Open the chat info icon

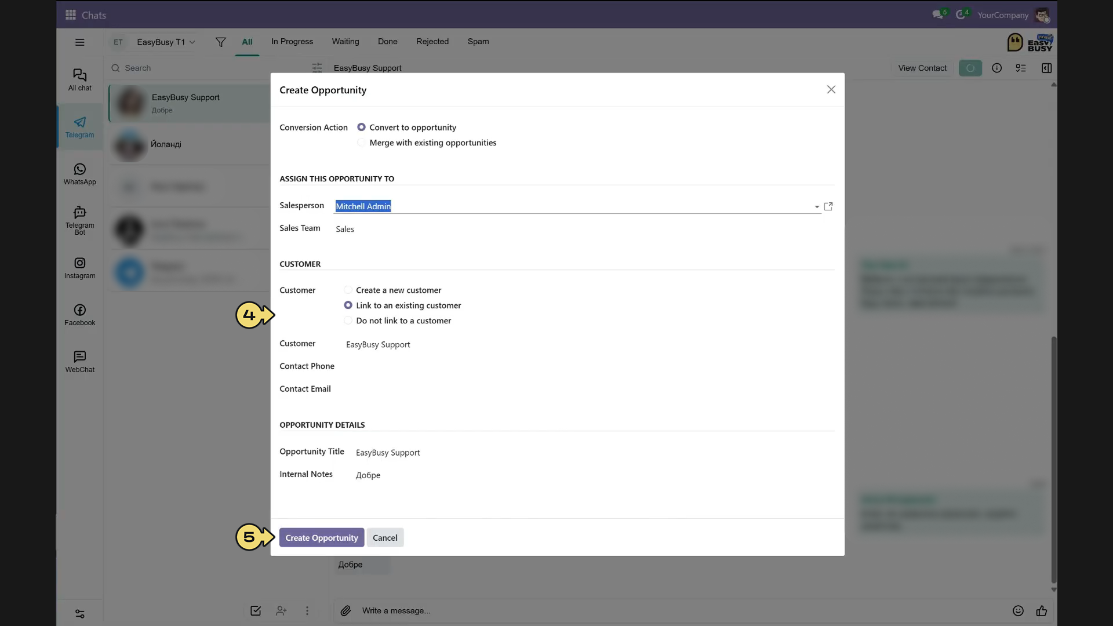[x=996, y=68]
